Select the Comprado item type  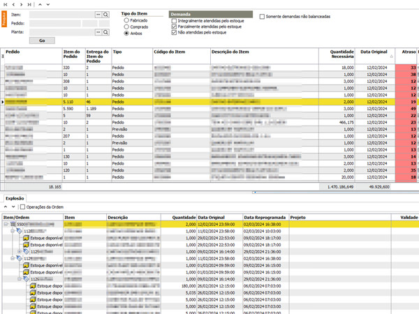(126, 27)
